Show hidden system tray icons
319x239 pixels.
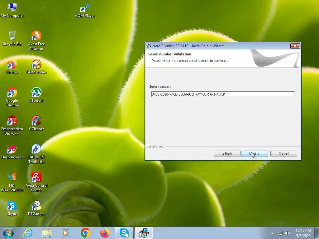point(272,233)
